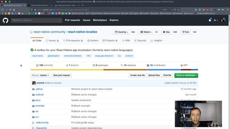Switch to the Actions tab
The width and height of the screenshot is (230, 129).
click(93, 40)
